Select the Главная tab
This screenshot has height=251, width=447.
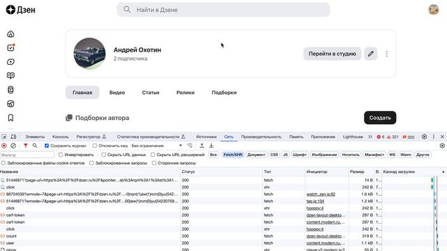click(x=82, y=93)
